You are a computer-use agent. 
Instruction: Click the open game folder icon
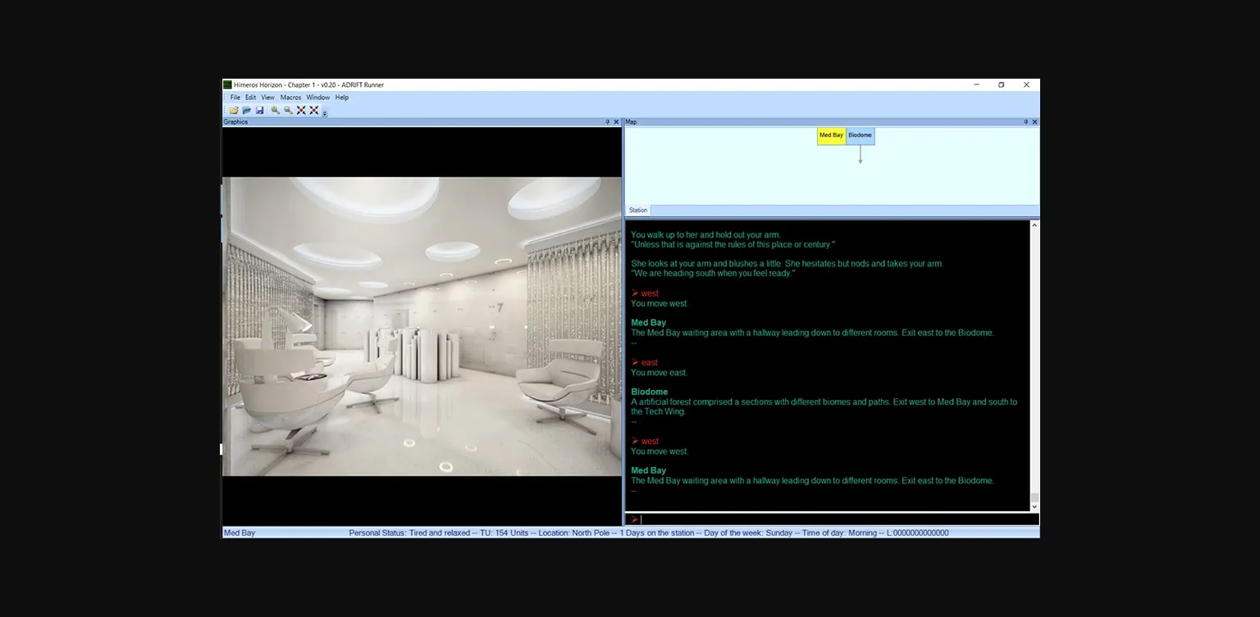(234, 110)
